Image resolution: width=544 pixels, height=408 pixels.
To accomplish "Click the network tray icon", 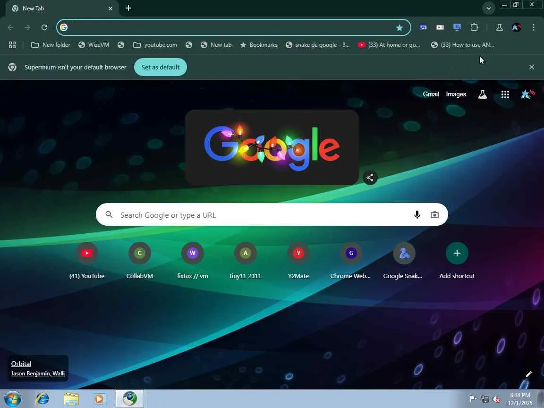I will click(x=484, y=399).
